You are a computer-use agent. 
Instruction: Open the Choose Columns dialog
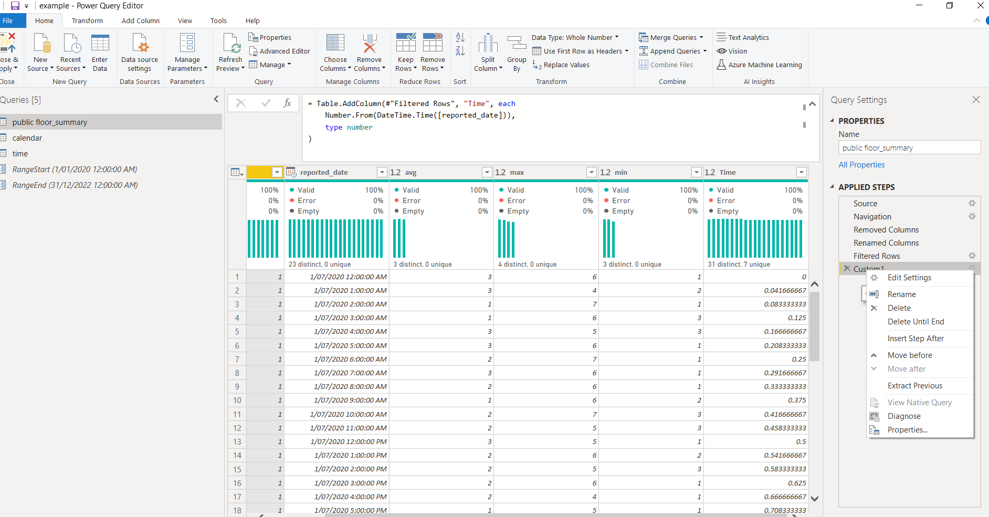pyautogui.click(x=335, y=51)
